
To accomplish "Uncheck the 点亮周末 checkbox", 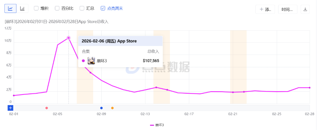I will [103, 8].
